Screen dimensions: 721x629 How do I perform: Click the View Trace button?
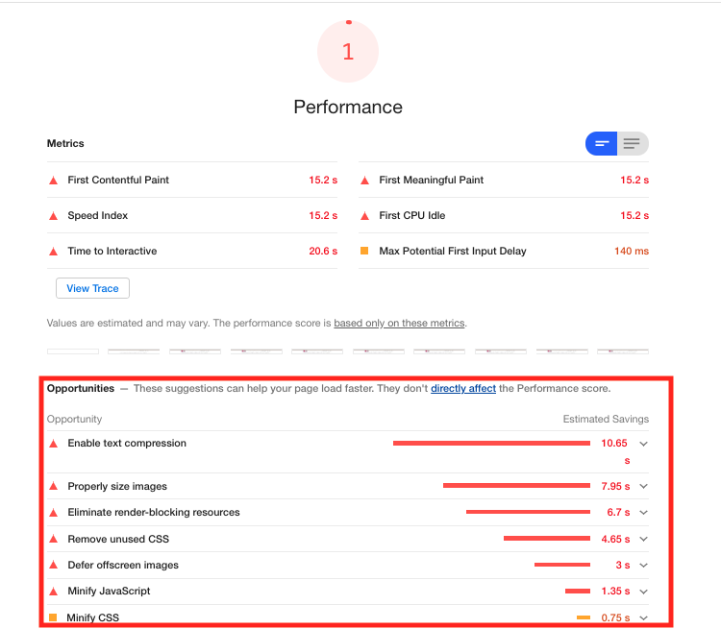[92, 288]
